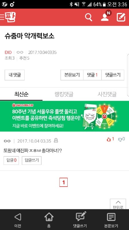
Task: Click the 내 댓글 button
Action: (x=15, y=75)
